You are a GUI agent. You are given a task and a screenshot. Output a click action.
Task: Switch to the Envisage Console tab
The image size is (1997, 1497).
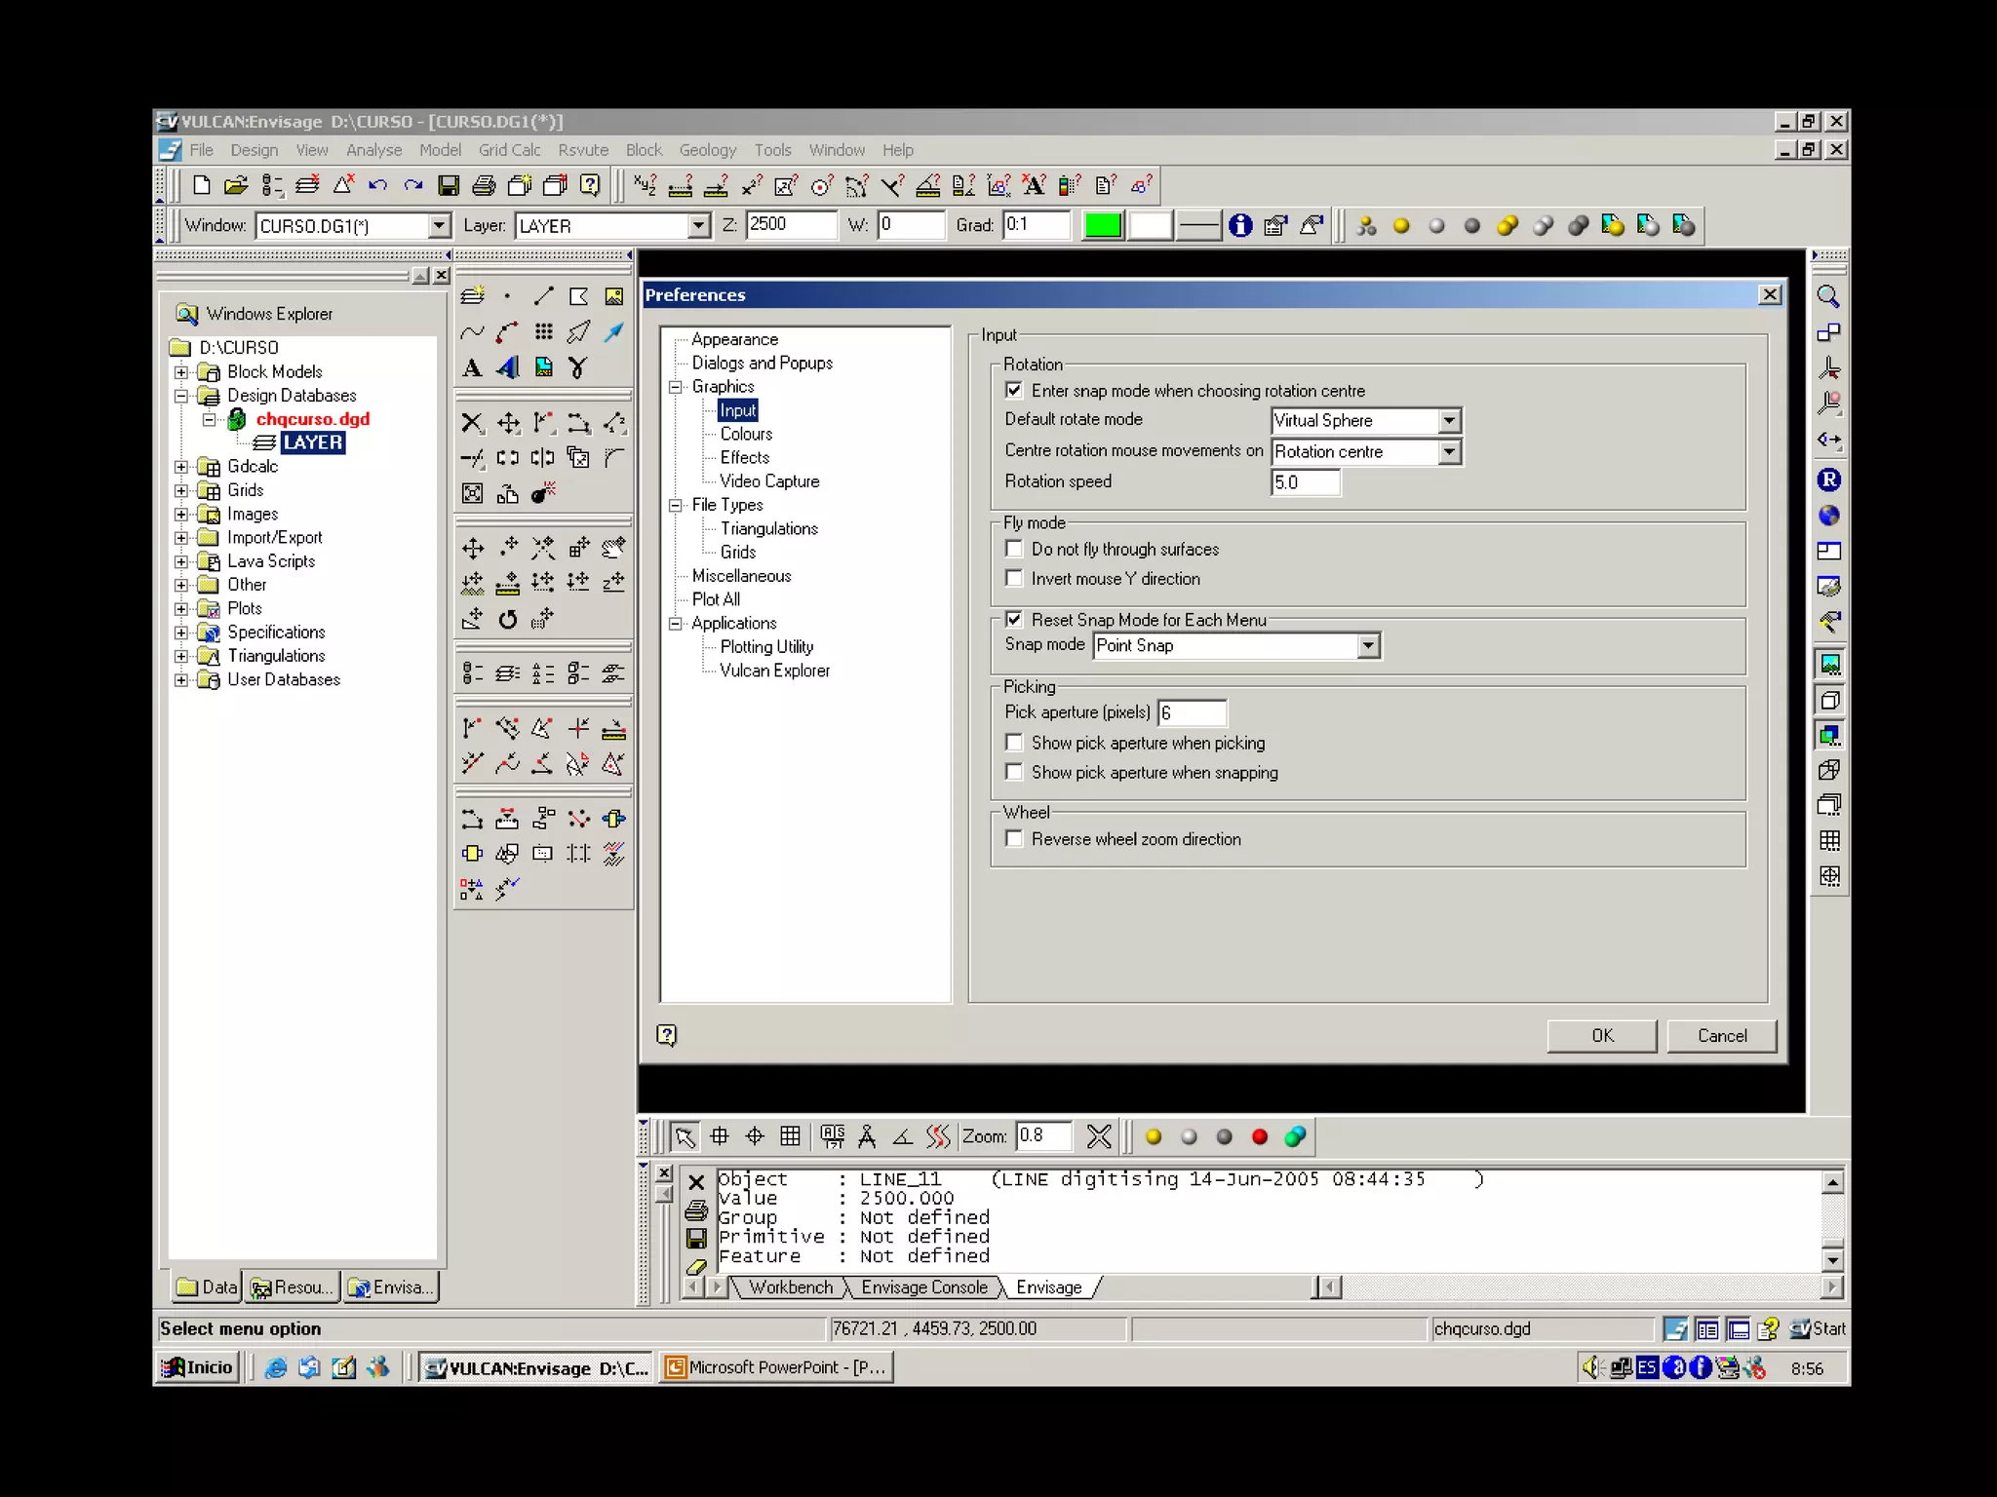pyautogui.click(x=923, y=1287)
